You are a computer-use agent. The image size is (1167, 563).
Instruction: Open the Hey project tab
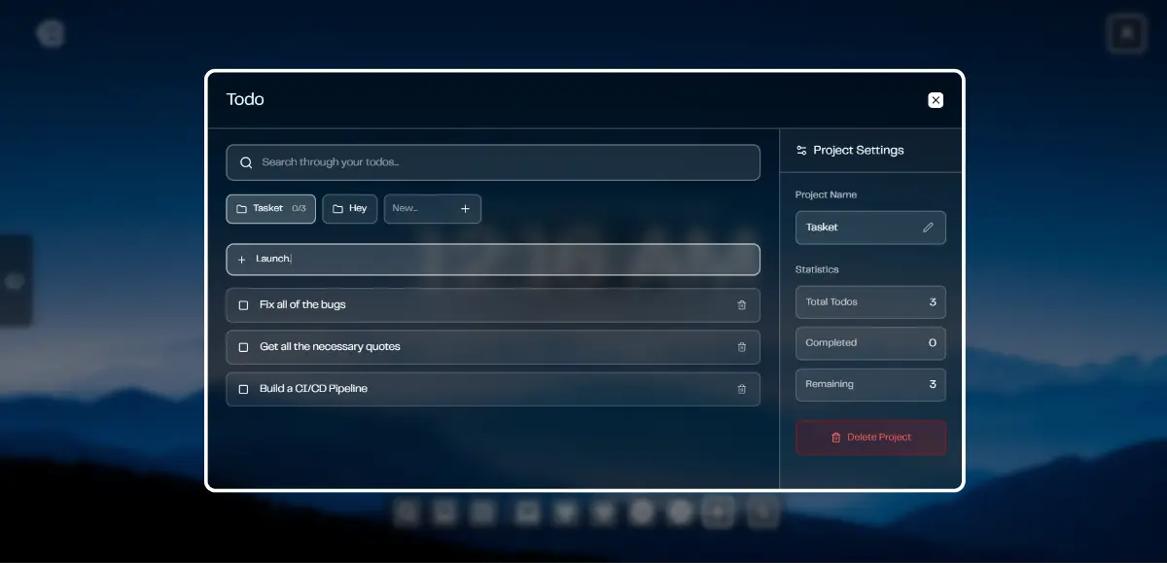pyautogui.click(x=350, y=209)
